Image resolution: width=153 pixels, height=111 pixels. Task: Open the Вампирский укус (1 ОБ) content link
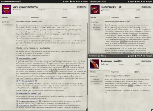click(x=26, y=58)
